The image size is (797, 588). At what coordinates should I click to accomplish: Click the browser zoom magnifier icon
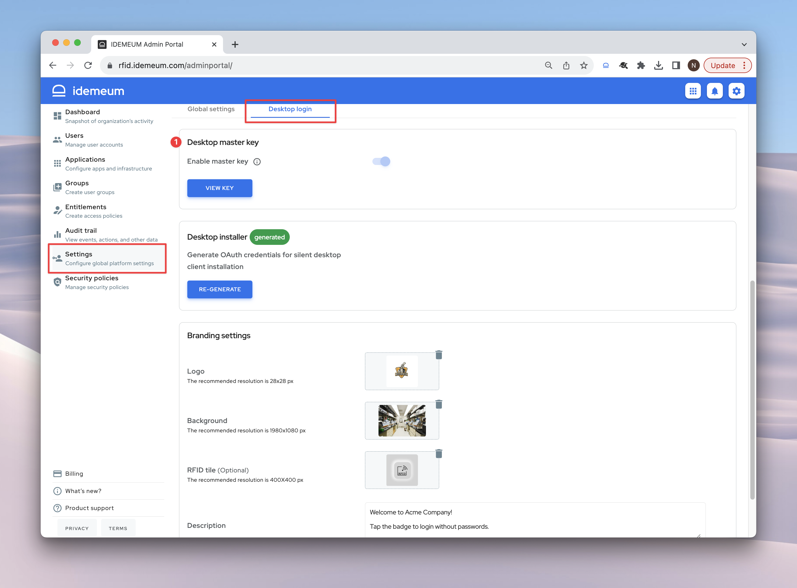(548, 66)
